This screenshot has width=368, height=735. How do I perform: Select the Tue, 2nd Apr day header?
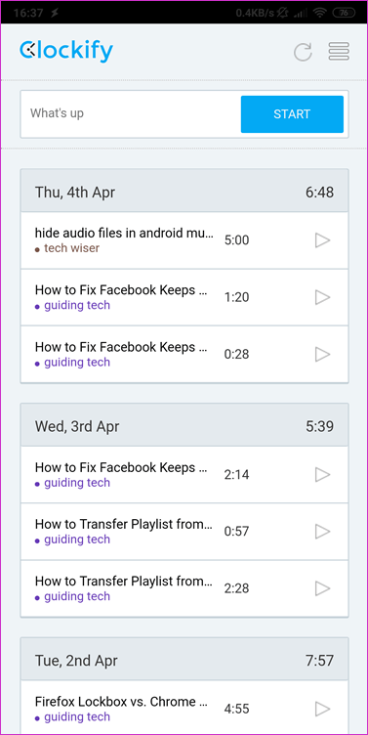(184, 660)
